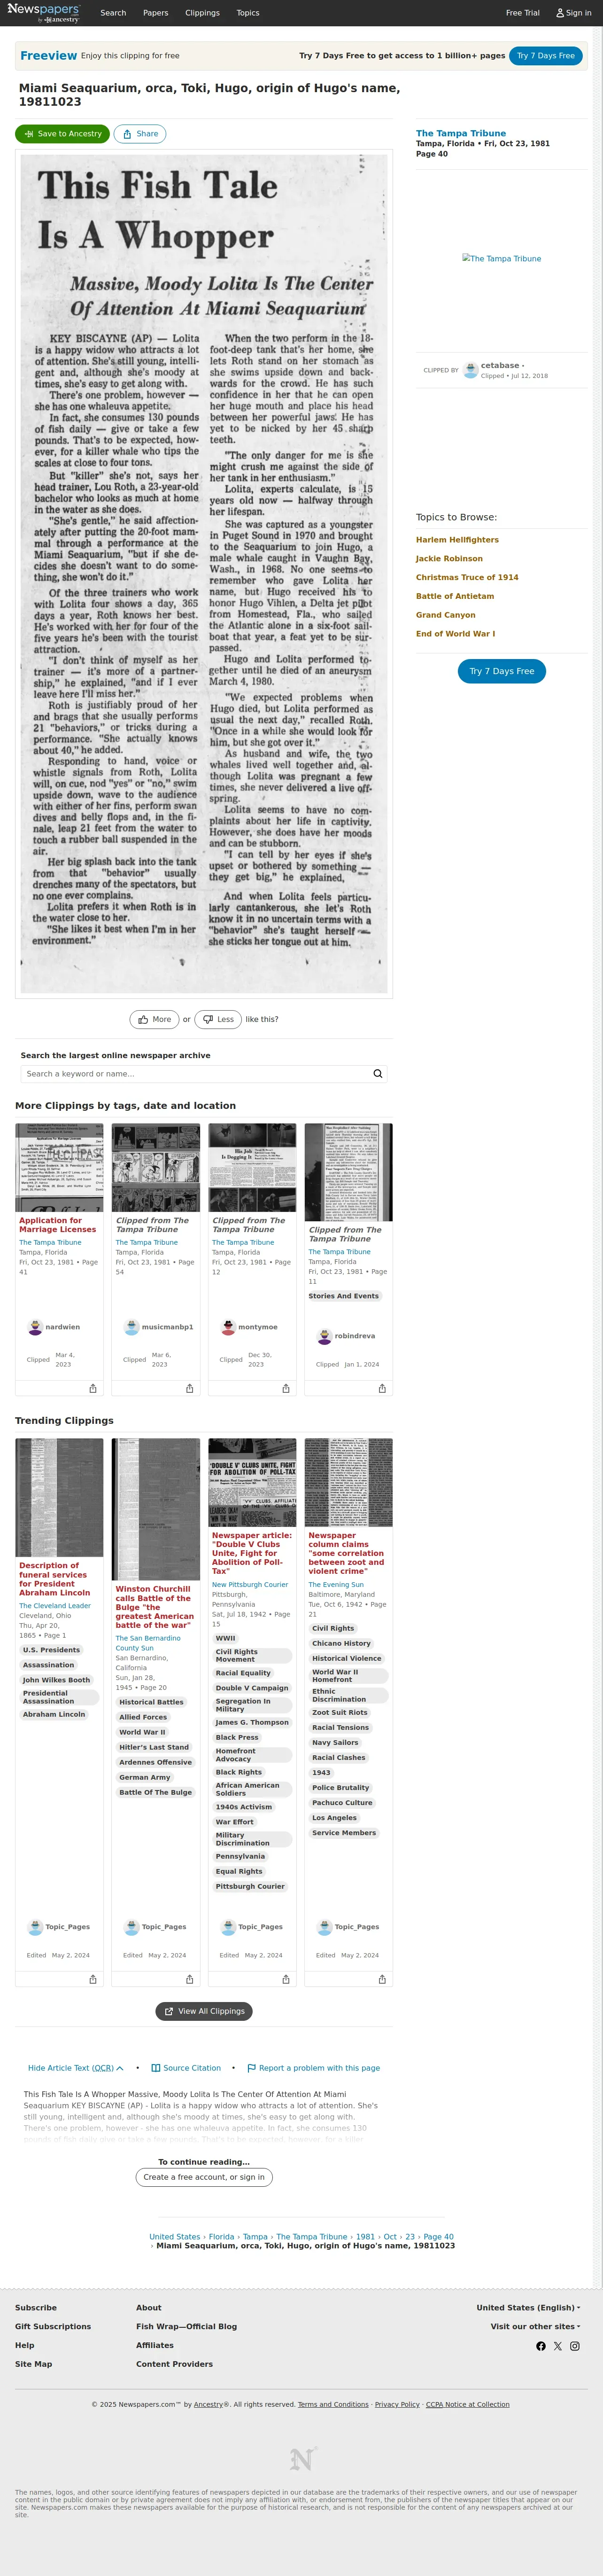603x2576 pixels.
Task: Open the Battle of Antietam topic
Action: tap(455, 596)
